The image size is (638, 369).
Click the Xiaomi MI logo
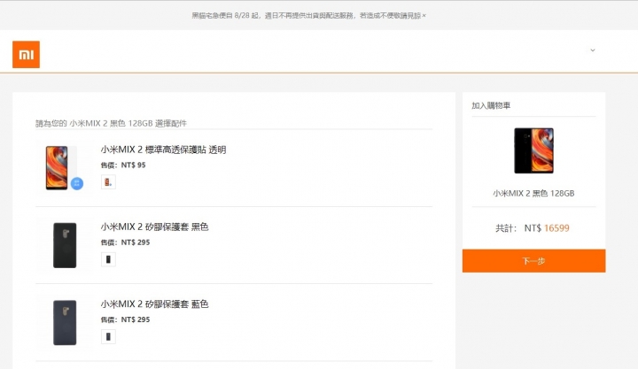point(26,55)
